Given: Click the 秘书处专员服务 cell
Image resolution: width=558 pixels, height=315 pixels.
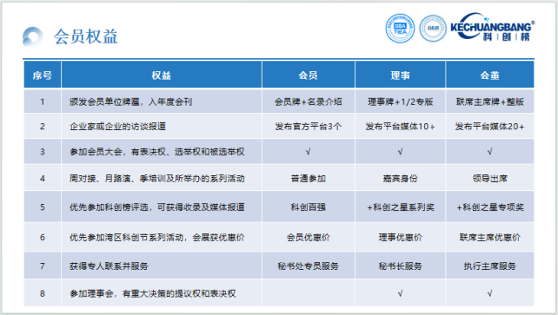Looking at the screenshot, I should [x=309, y=266].
